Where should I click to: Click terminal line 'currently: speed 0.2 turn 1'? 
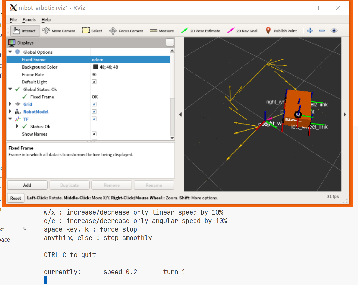point(115,272)
